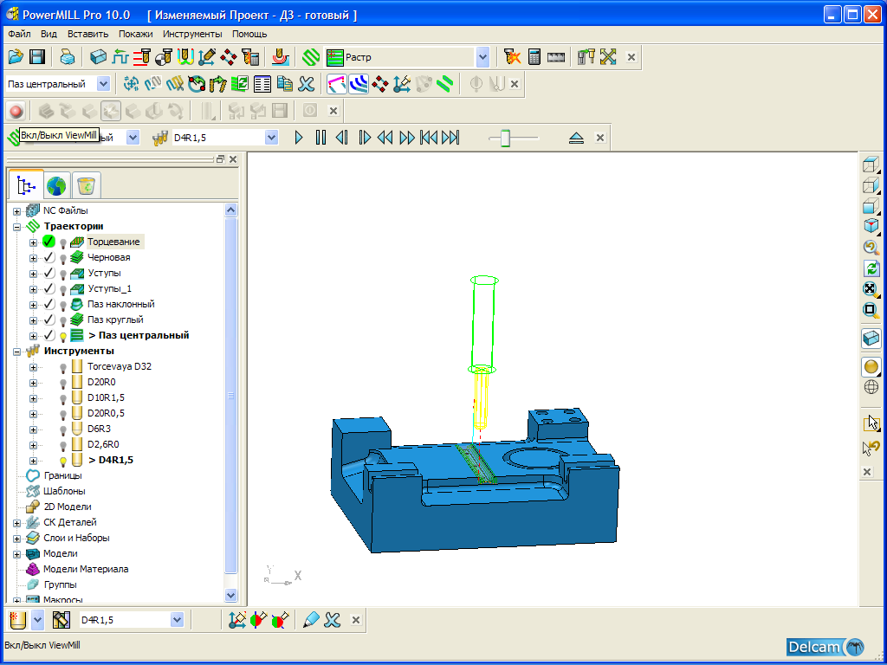The width and height of the screenshot is (887, 665).
Task: Click the blue X delete toolpath icon
Action: click(x=306, y=84)
